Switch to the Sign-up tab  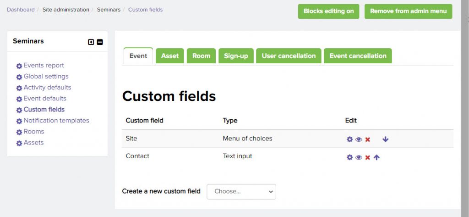tap(236, 56)
